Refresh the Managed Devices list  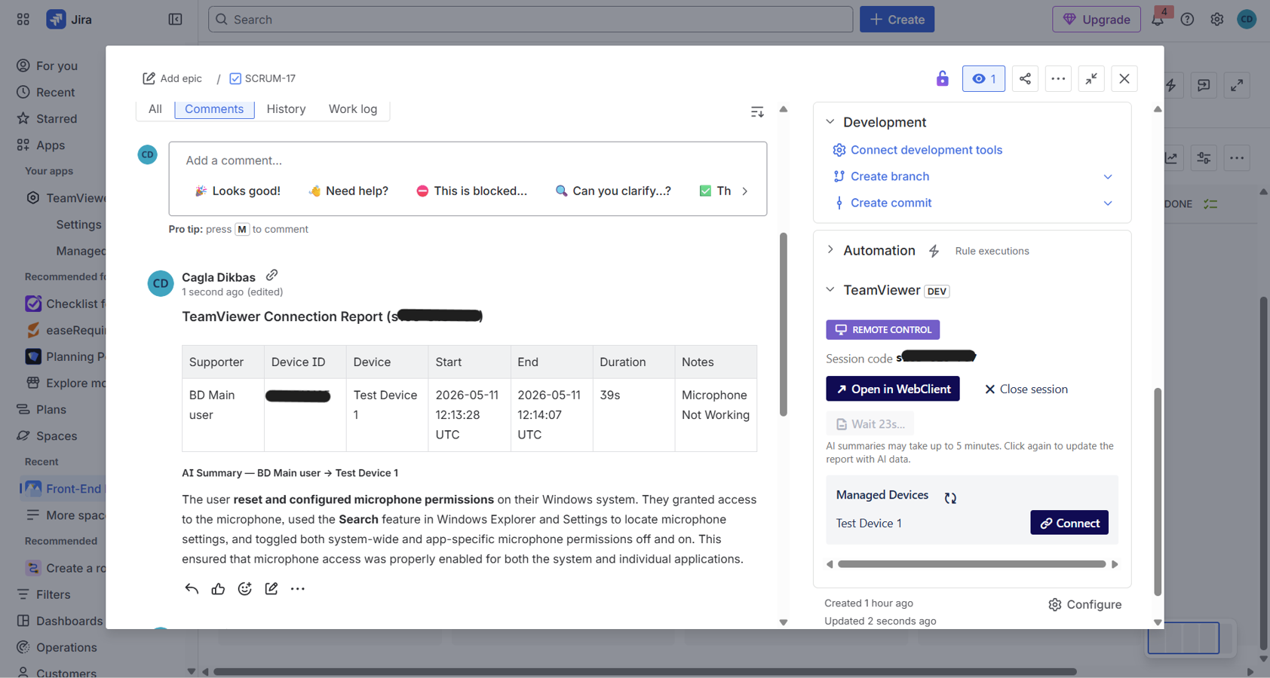[x=950, y=497]
